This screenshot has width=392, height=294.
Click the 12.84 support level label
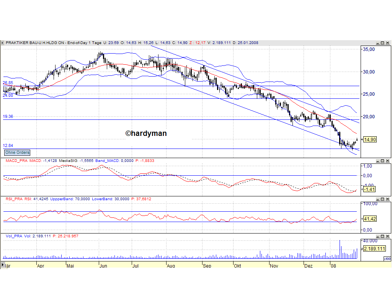click(x=8, y=145)
